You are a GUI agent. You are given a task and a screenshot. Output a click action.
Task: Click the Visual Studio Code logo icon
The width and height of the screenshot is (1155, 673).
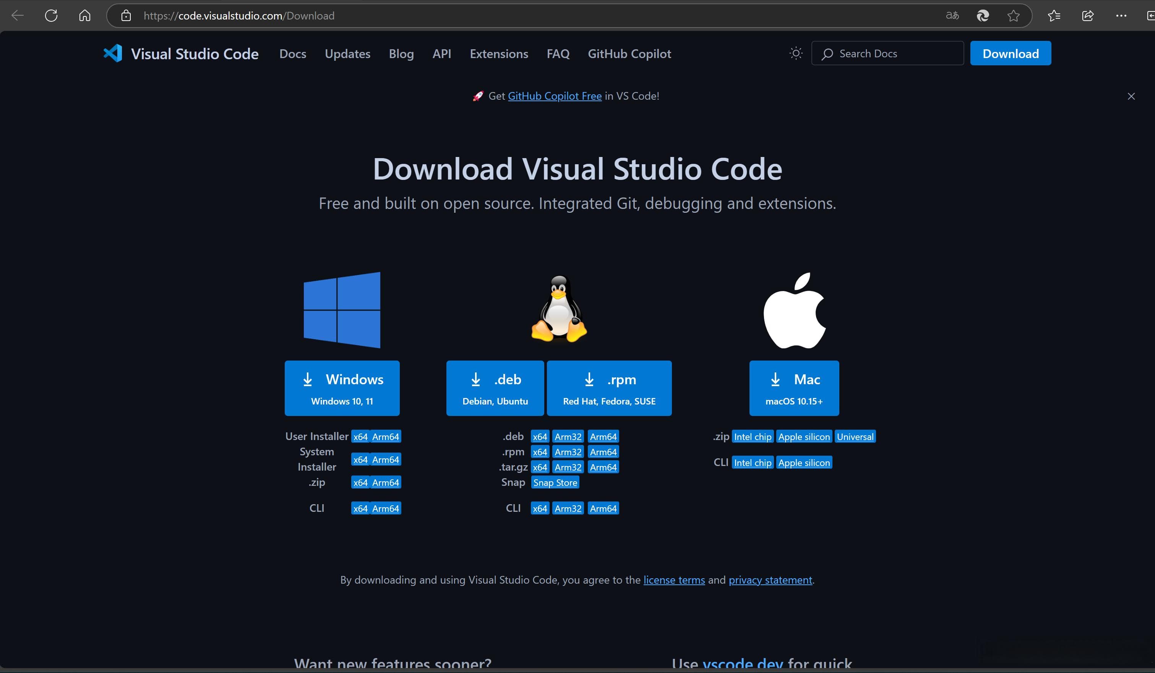(x=113, y=53)
